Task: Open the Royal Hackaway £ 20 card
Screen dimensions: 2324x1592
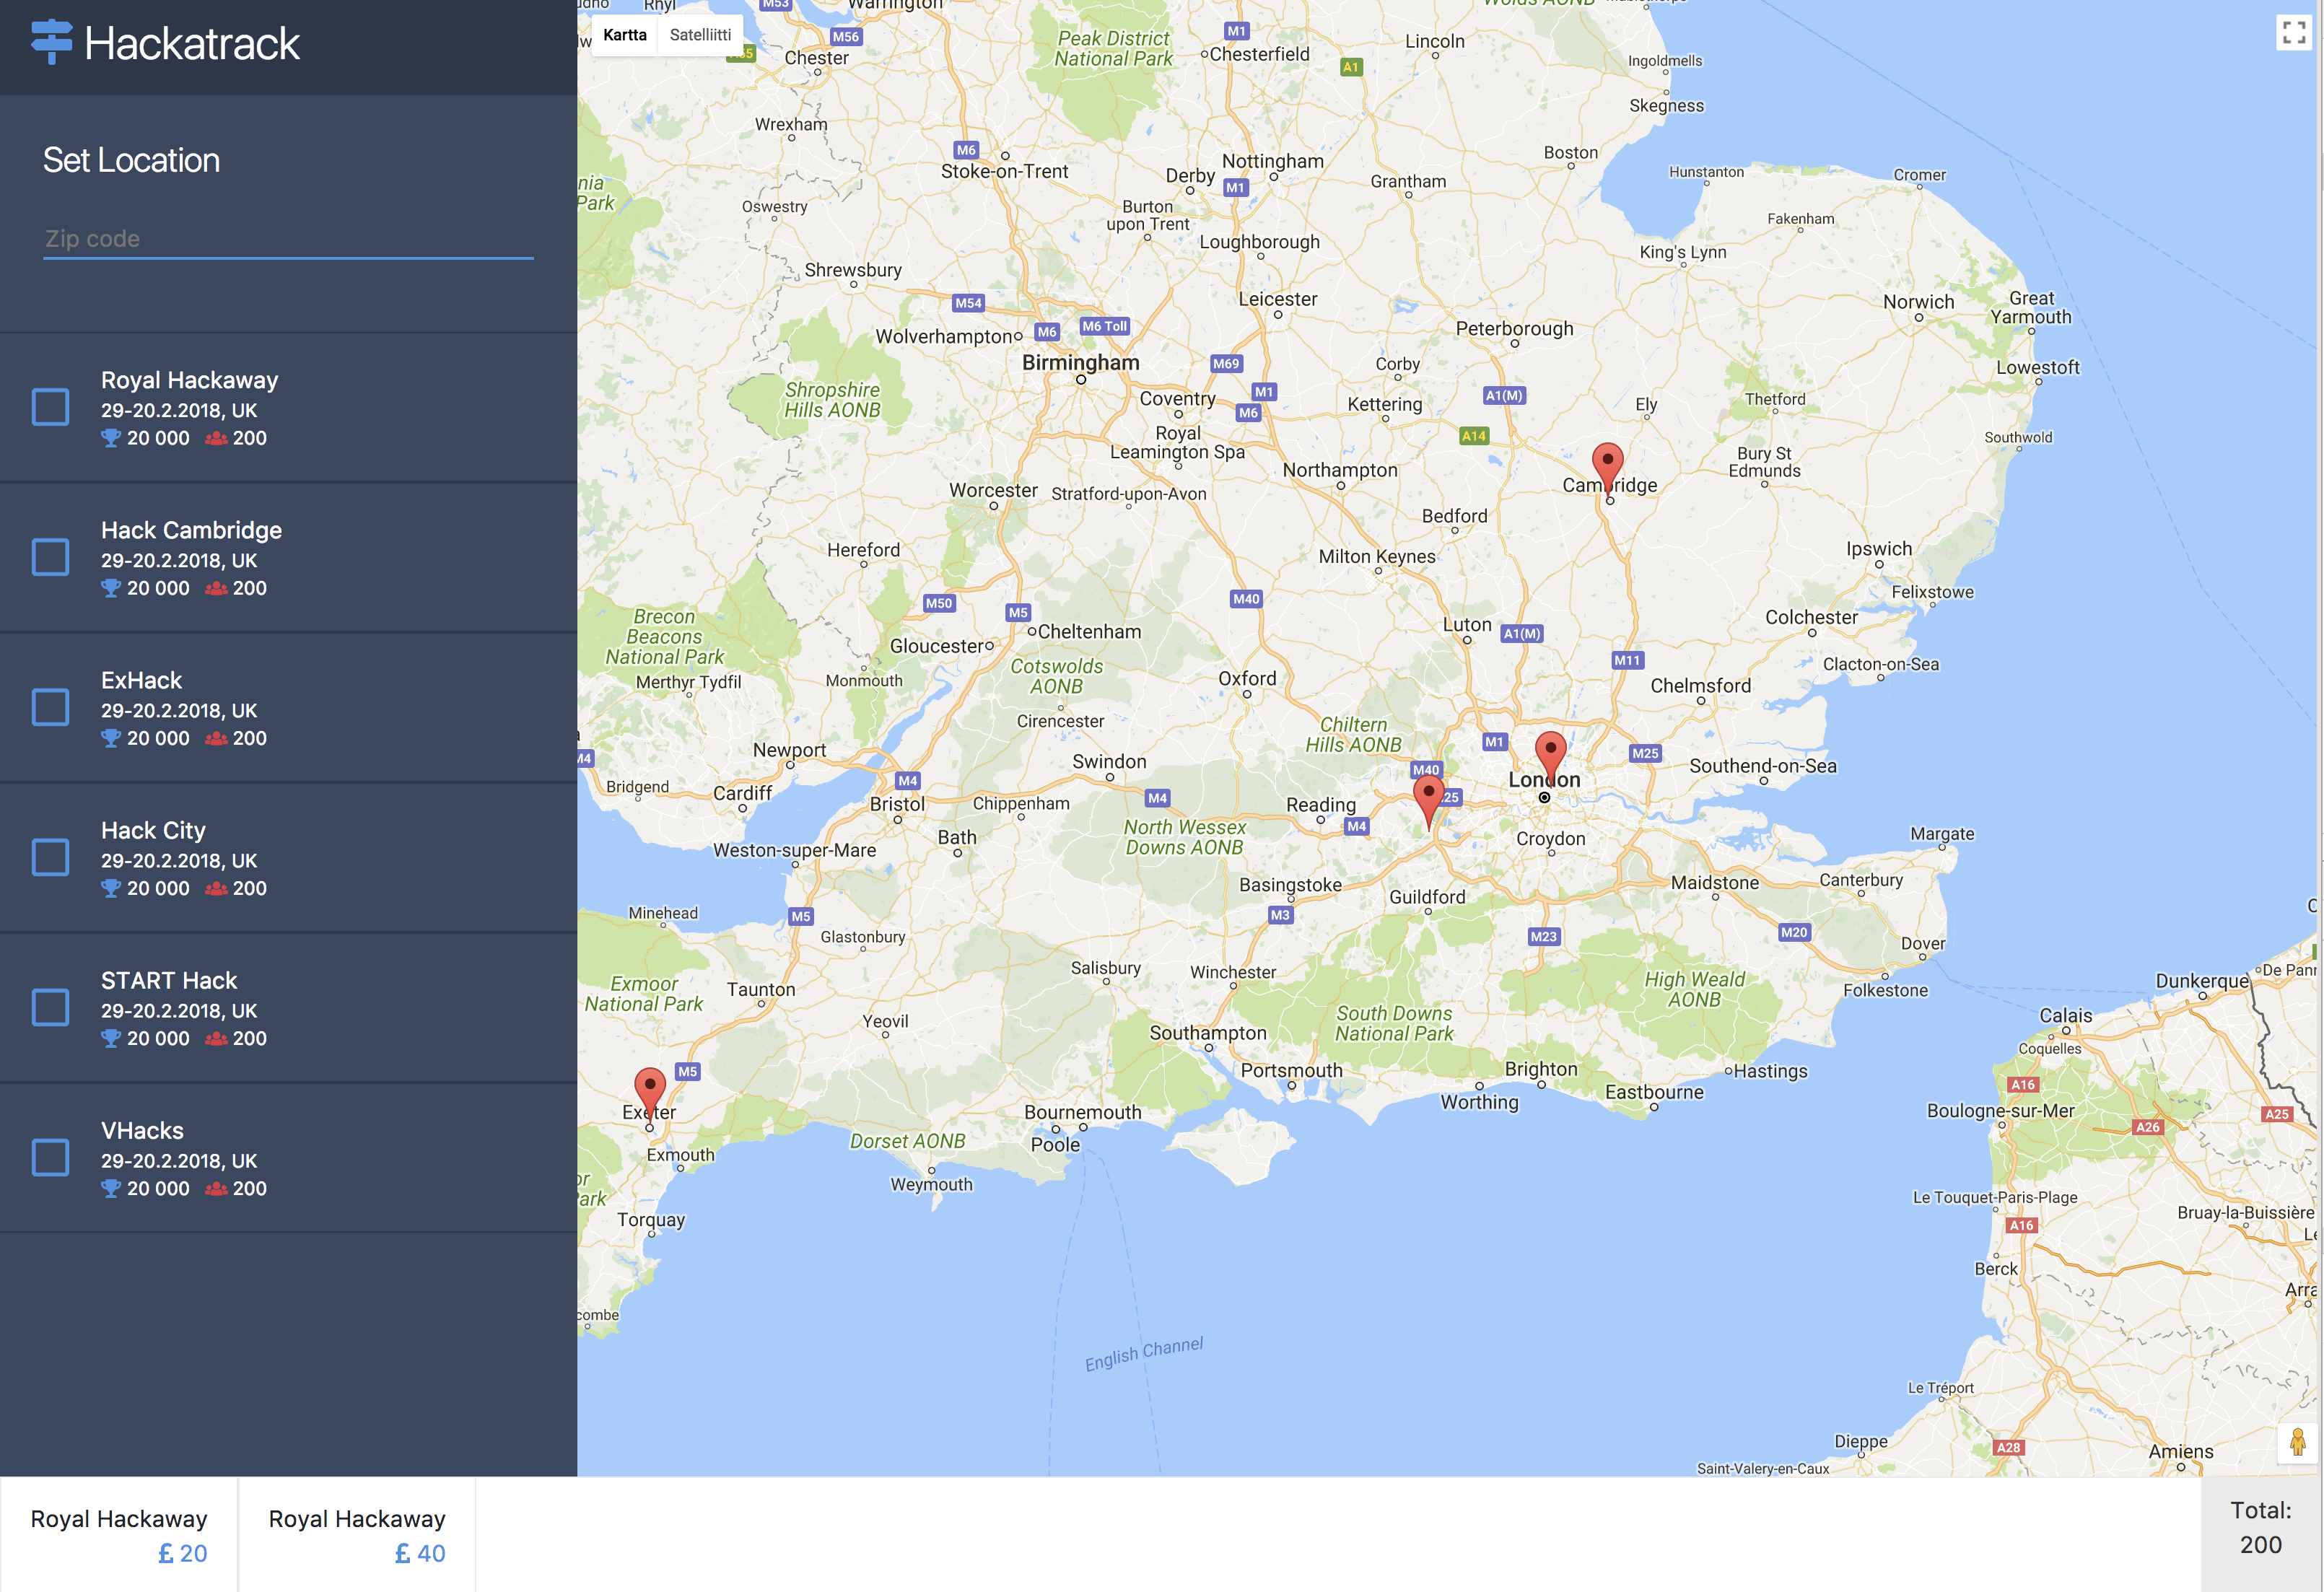Action: (119, 1534)
